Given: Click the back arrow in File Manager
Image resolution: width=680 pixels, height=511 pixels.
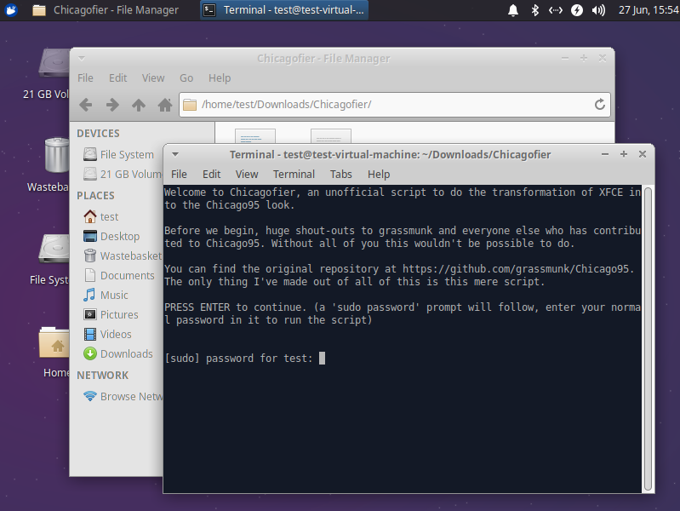Looking at the screenshot, I should click(x=86, y=105).
